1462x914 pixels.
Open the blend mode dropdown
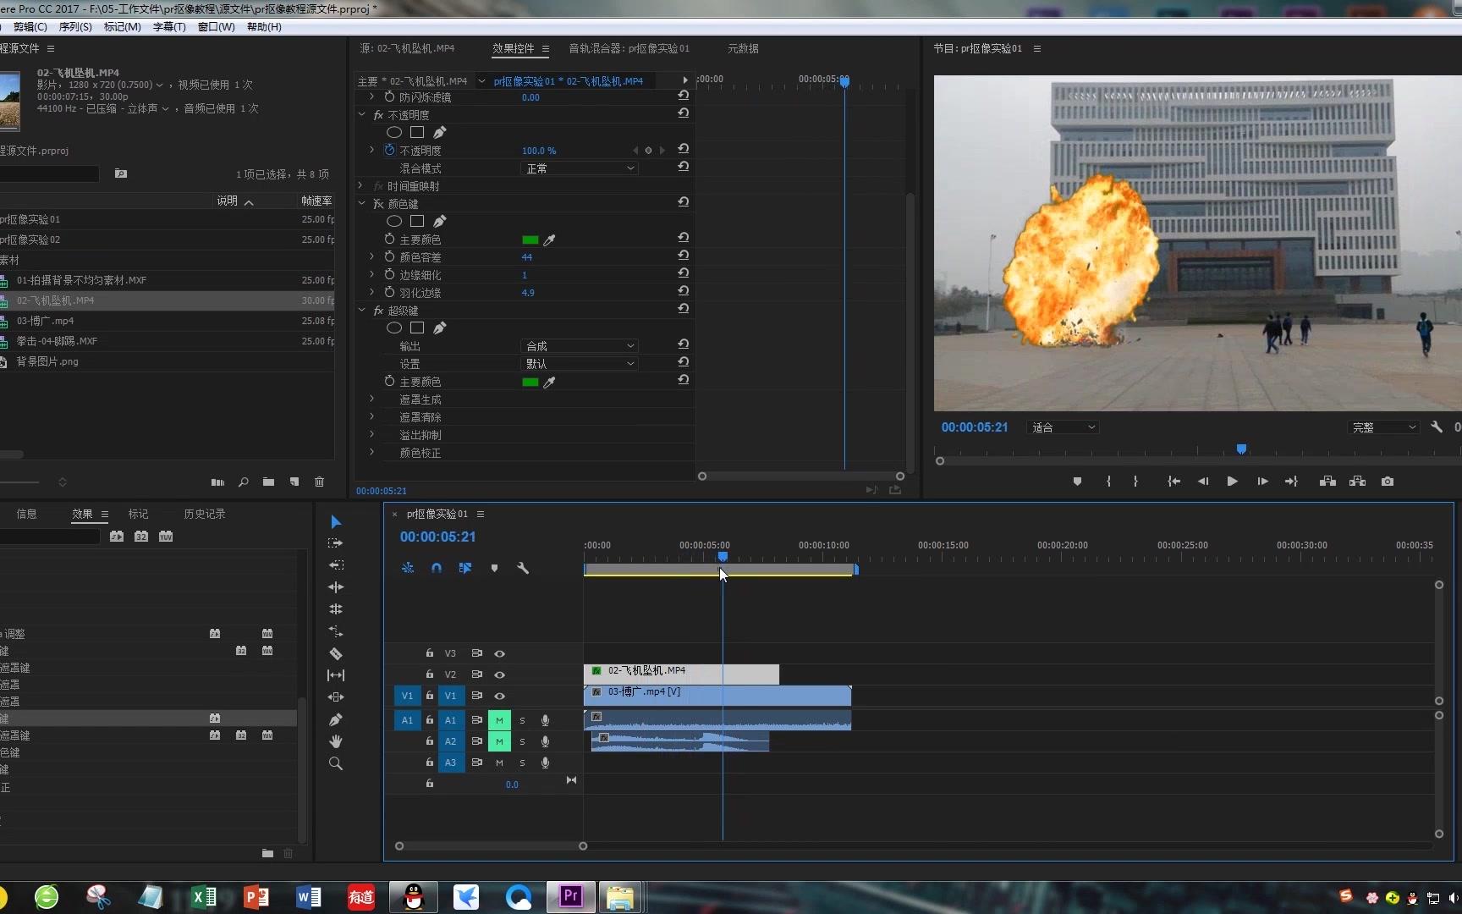(579, 168)
